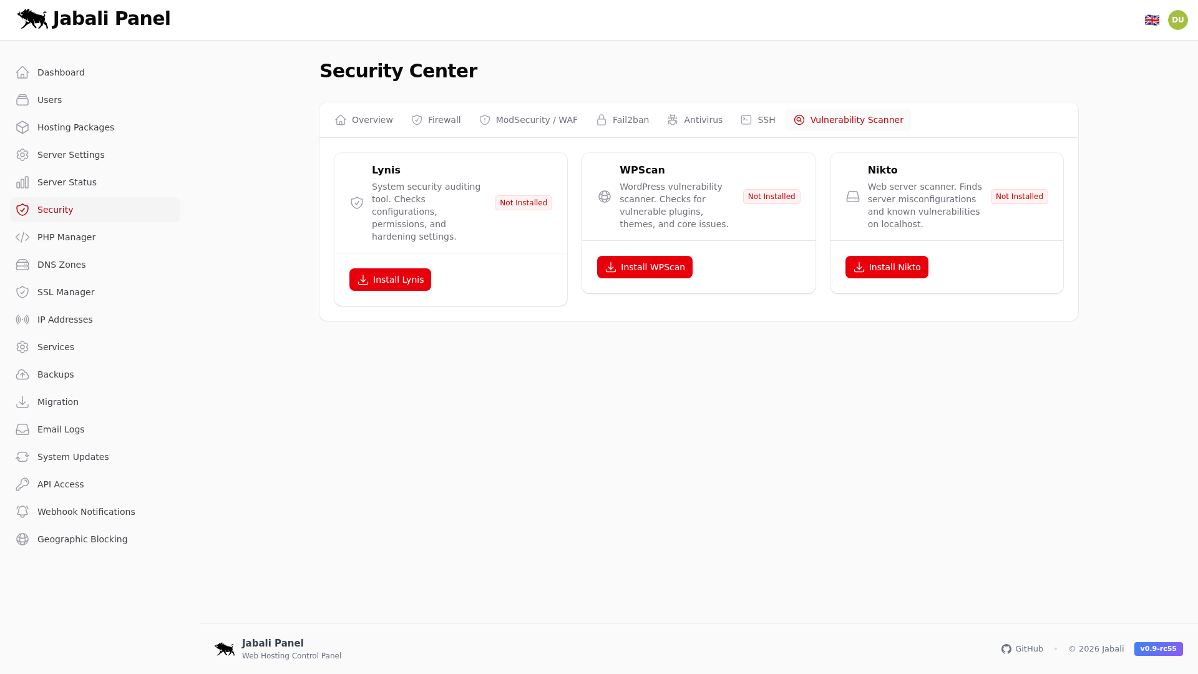Viewport: 1198px width, 674px height.
Task: Click the Install WPScan button
Action: click(645, 266)
